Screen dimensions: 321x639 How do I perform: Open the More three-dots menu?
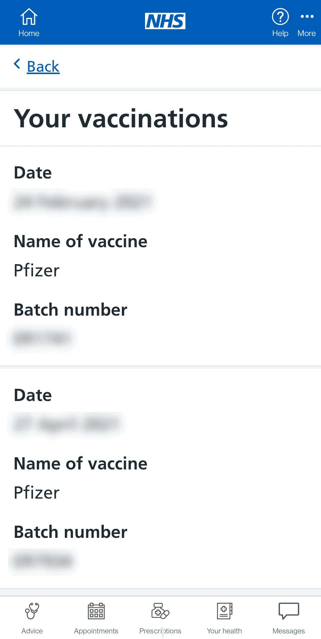tap(307, 16)
